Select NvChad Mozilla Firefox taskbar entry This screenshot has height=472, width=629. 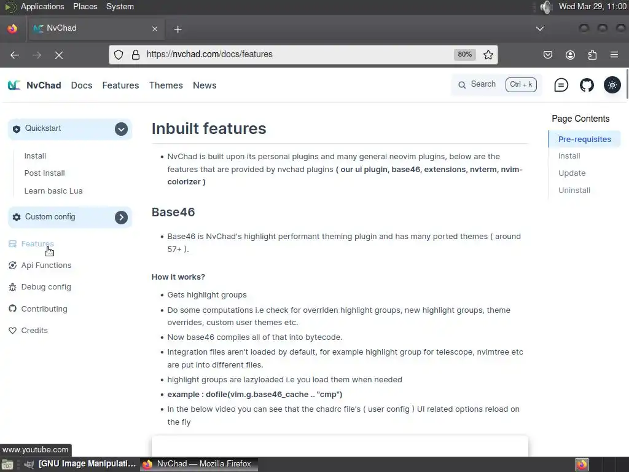(x=199, y=464)
